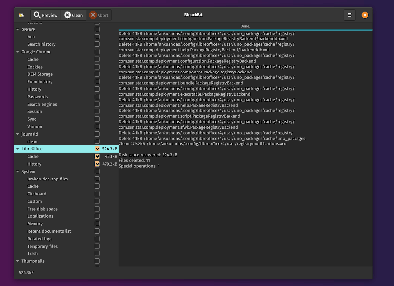The height and width of the screenshot is (286, 394).
Task: Uncheck the LibreOffice History checkbox
Action: point(97,164)
